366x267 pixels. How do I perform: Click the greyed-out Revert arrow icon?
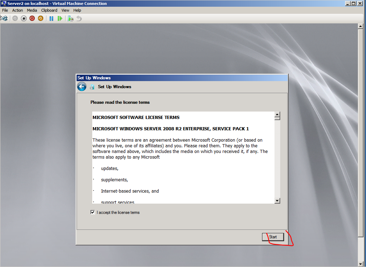tap(79, 18)
